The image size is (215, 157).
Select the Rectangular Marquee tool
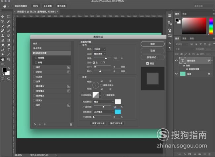9,17
